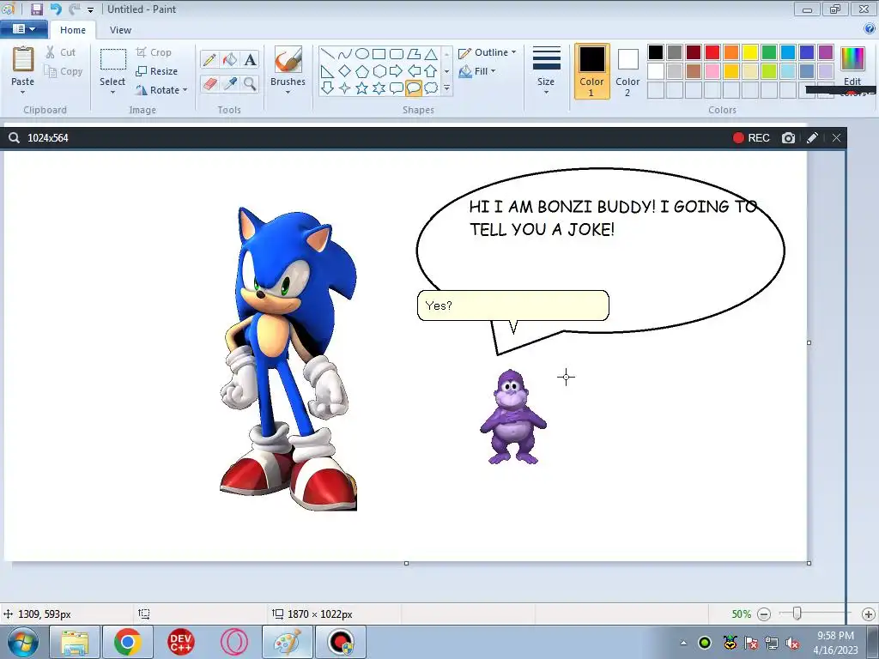Choose the Rectangle shape
Image resolution: width=879 pixels, height=659 pixels.
coord(379,54)
